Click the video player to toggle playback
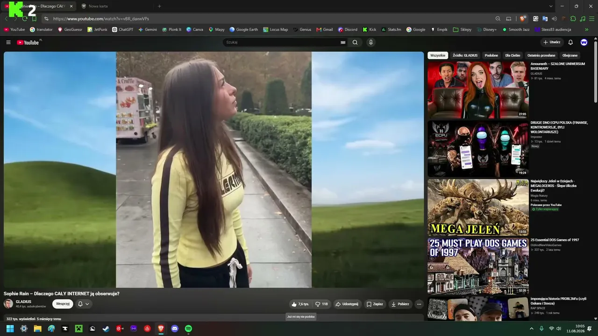Image resolution: width=598 pixels, height=336 pixels. 214,169
